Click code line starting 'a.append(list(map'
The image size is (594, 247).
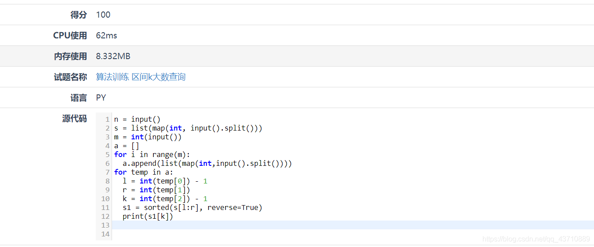point(207,163)
